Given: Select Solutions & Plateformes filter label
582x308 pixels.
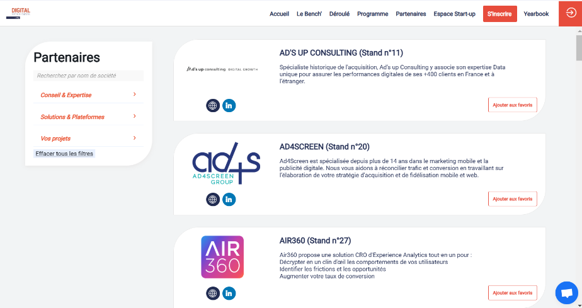Looking at the screenshot, I should tap(72, 117).
